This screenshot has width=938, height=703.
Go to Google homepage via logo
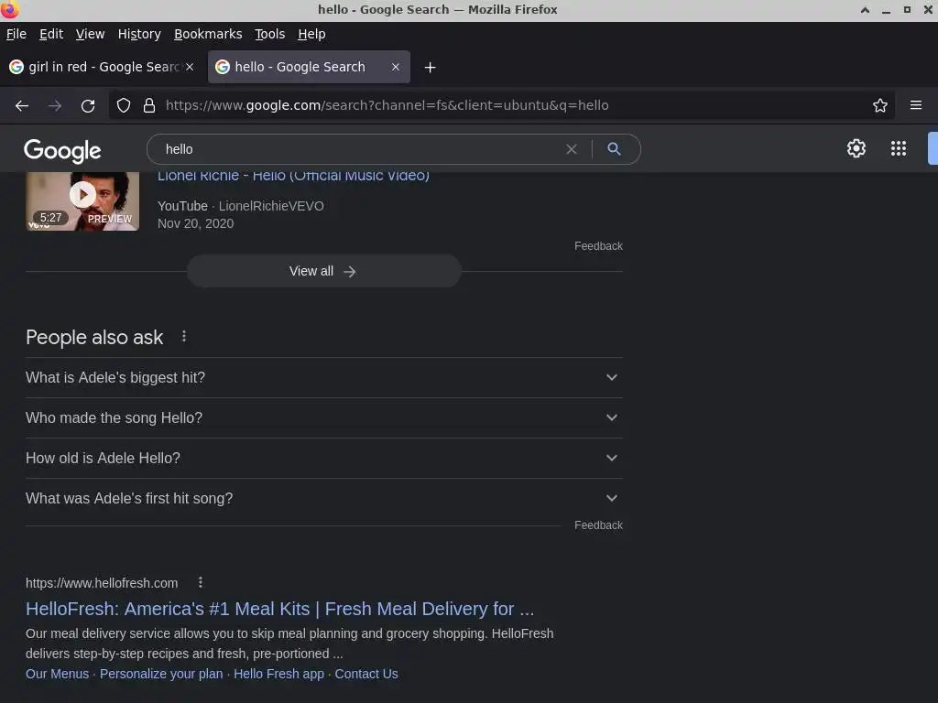click(62, 150)
